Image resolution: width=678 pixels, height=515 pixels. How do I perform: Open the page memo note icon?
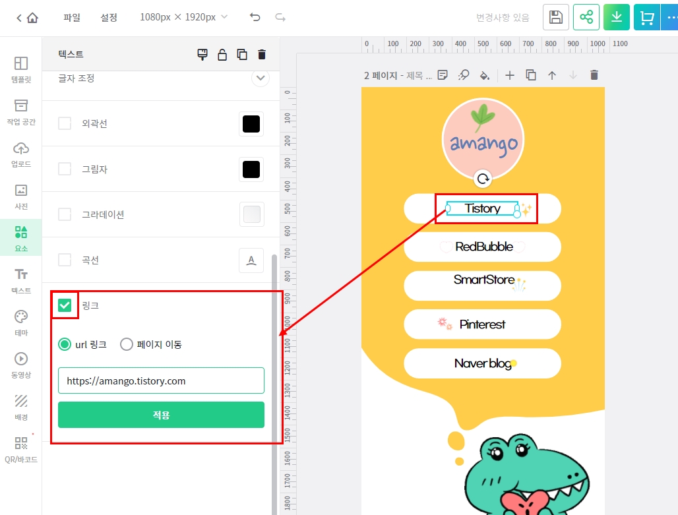click(x=443, y=75)
